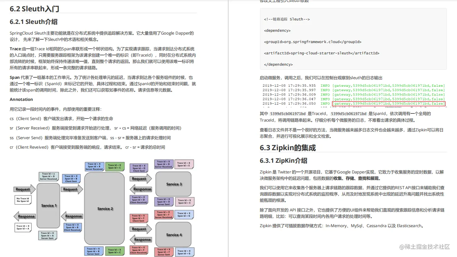Image resolution: width=457 pixels, height=257 pixels.
Task: Click the Response arrow coming from Service 3
Action: (140, 189)
